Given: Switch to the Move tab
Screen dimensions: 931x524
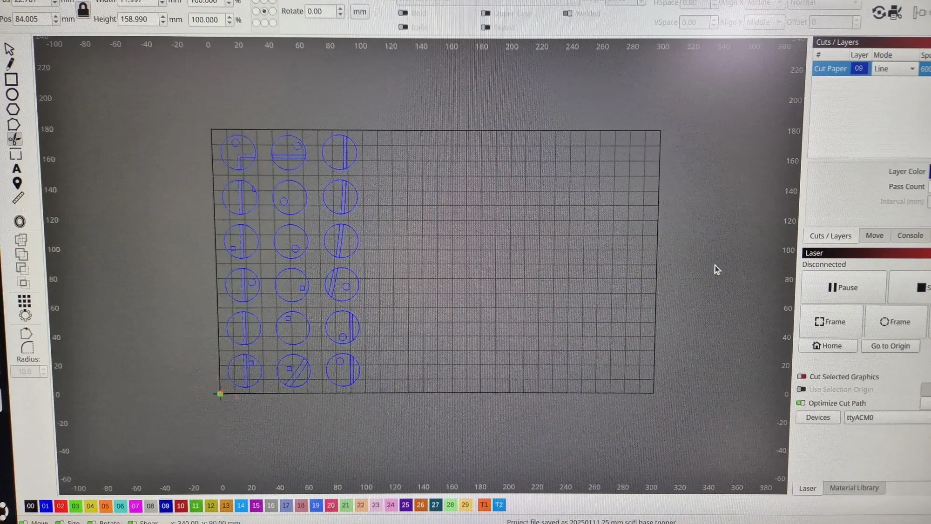Looking at the screenshot, I should (874, 235).
